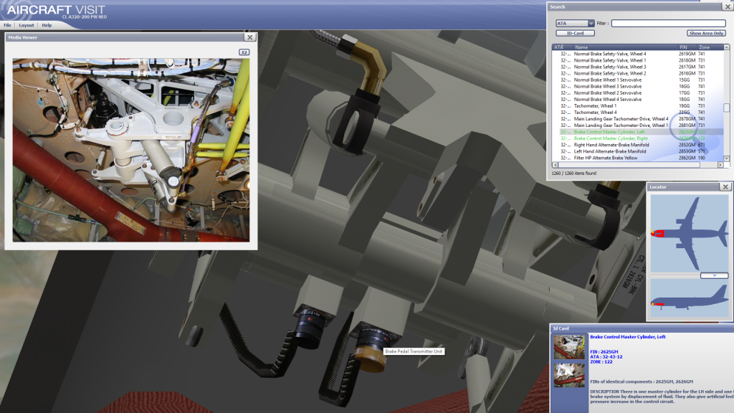Screen dimensions: 734x413
Task: Open the dropdown between the Locator views
Action: point(715,276)
